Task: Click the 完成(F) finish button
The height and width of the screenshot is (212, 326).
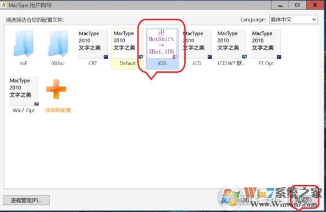Action: point(303,200)
